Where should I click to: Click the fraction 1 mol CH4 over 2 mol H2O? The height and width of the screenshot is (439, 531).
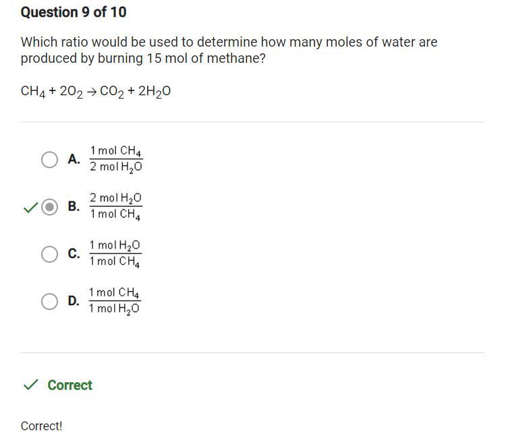tap(116, 159)
